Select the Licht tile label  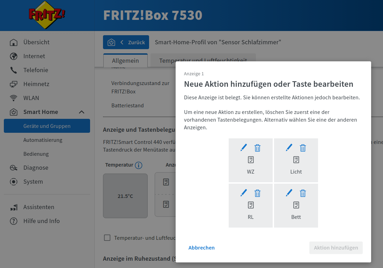pos(296,172)
